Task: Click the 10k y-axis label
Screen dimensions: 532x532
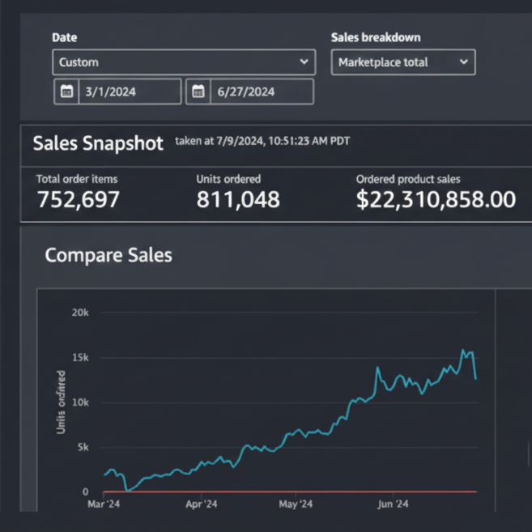Action: point(80,402)
